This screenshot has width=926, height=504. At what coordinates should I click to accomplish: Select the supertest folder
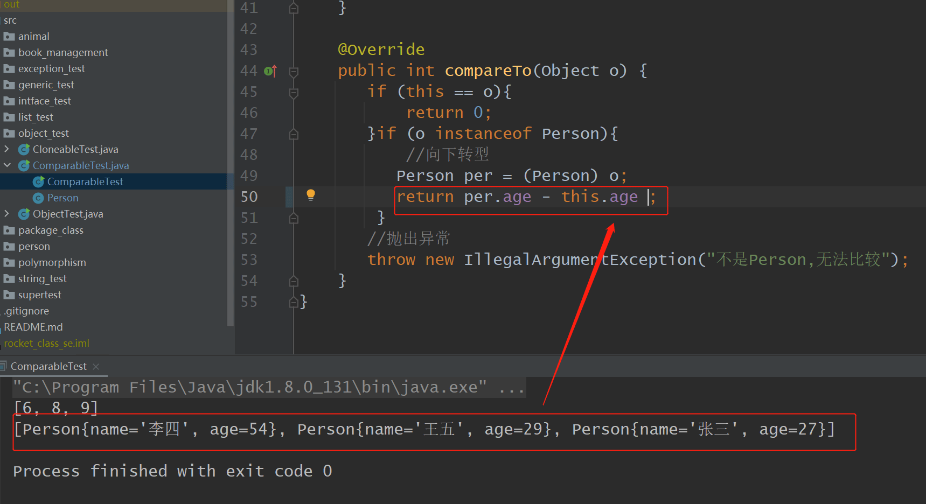(x=40, y=295)
